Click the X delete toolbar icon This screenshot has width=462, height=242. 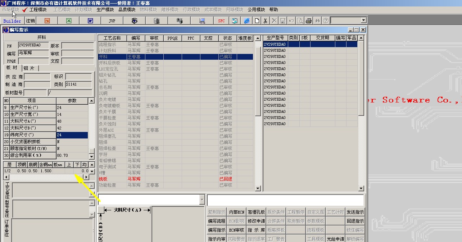click(x=274, y=21)
